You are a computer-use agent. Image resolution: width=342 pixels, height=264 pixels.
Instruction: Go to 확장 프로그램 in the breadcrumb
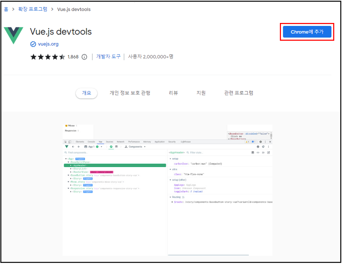[x=33, y=9]
